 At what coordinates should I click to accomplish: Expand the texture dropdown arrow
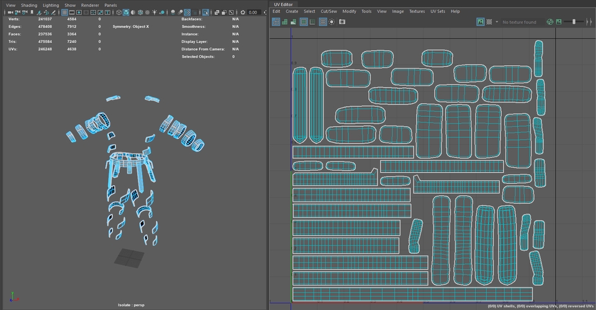click(x=497, y=22)
